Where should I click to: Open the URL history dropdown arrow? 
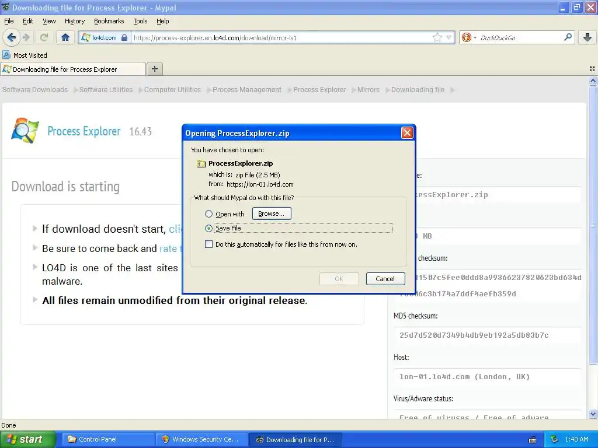tap(449, 37)
